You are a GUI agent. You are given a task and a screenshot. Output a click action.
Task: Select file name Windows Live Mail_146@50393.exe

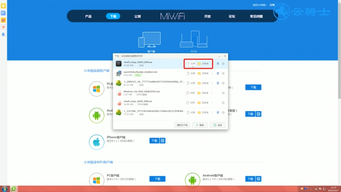[x=142, y=91]
